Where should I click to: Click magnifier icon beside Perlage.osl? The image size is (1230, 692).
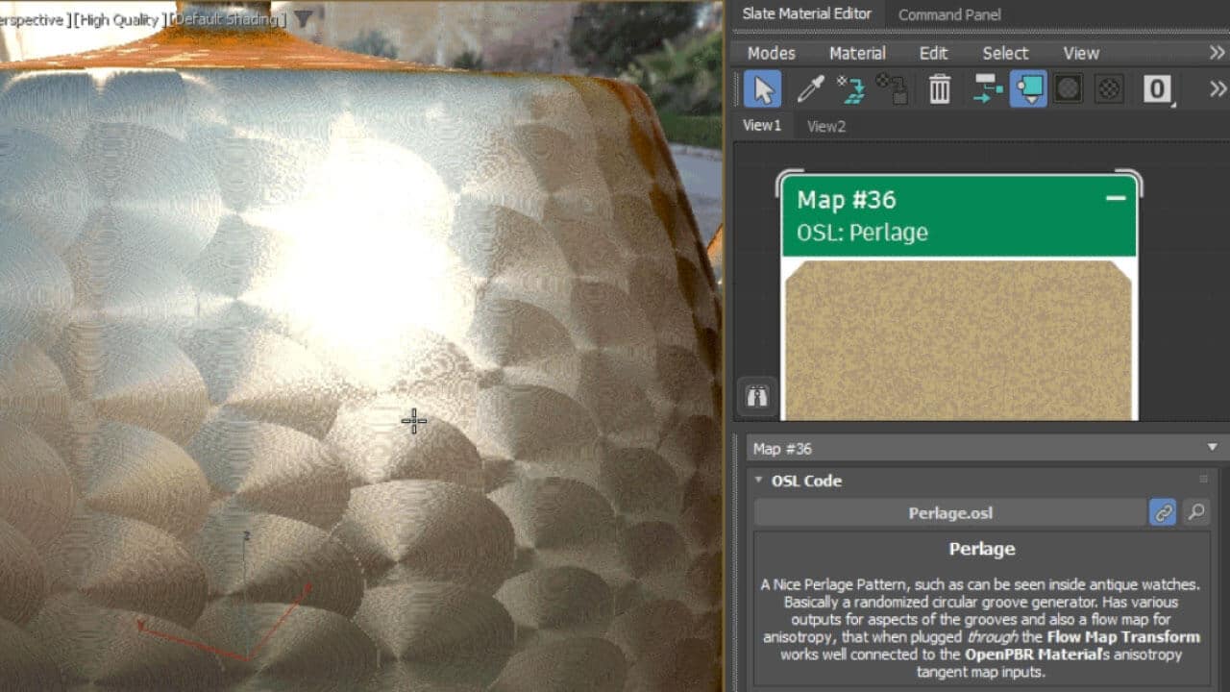(1195, 512)
